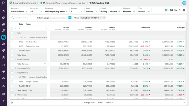The image size is (189, 106).
Task: Click the Code column header
Action: [x=21, y=24]
